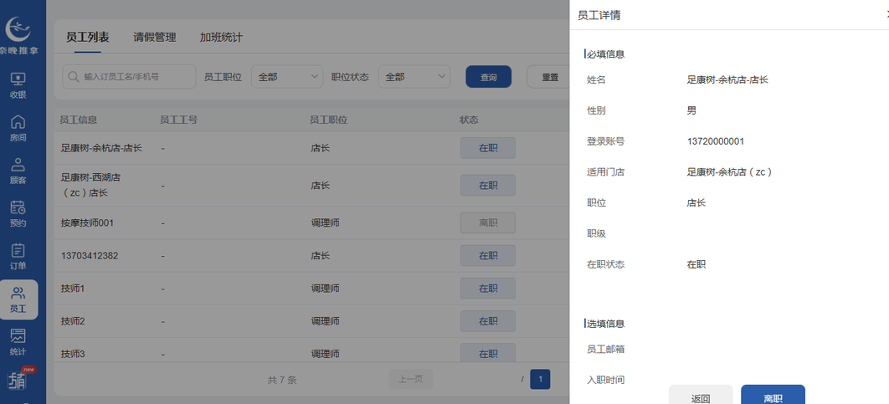Toggle 在职 status for 技师2
This screenshot has width=889, height=404.
(x=487, y=321)
